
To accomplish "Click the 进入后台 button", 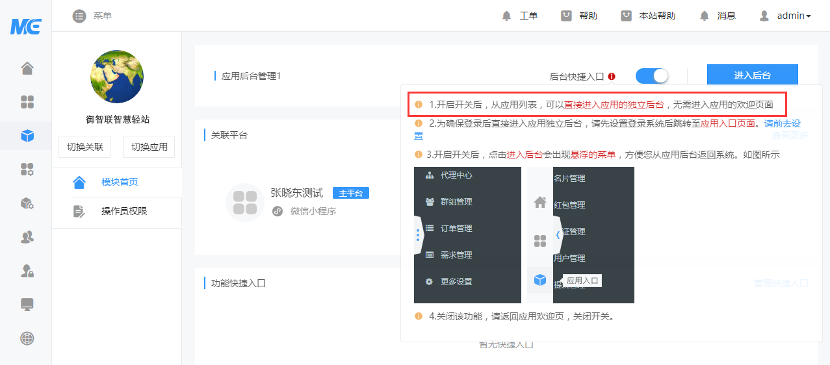I will 752,75.
